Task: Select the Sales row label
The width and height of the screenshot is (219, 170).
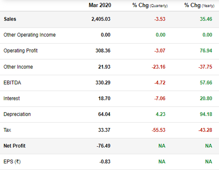Action: point(10,19)
